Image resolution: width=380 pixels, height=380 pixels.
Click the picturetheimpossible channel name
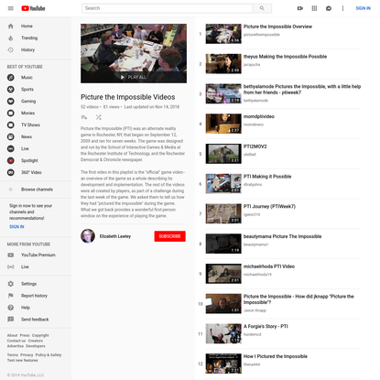coord(262,35)
